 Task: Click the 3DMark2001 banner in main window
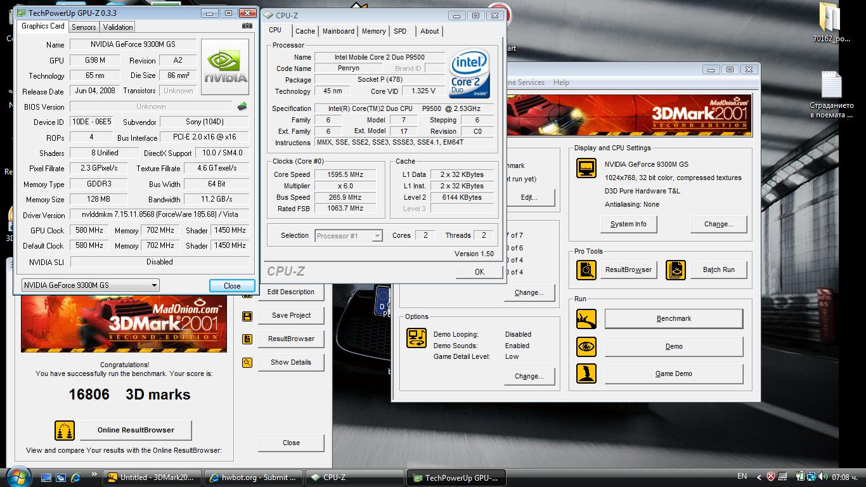[x=630, y=115]
